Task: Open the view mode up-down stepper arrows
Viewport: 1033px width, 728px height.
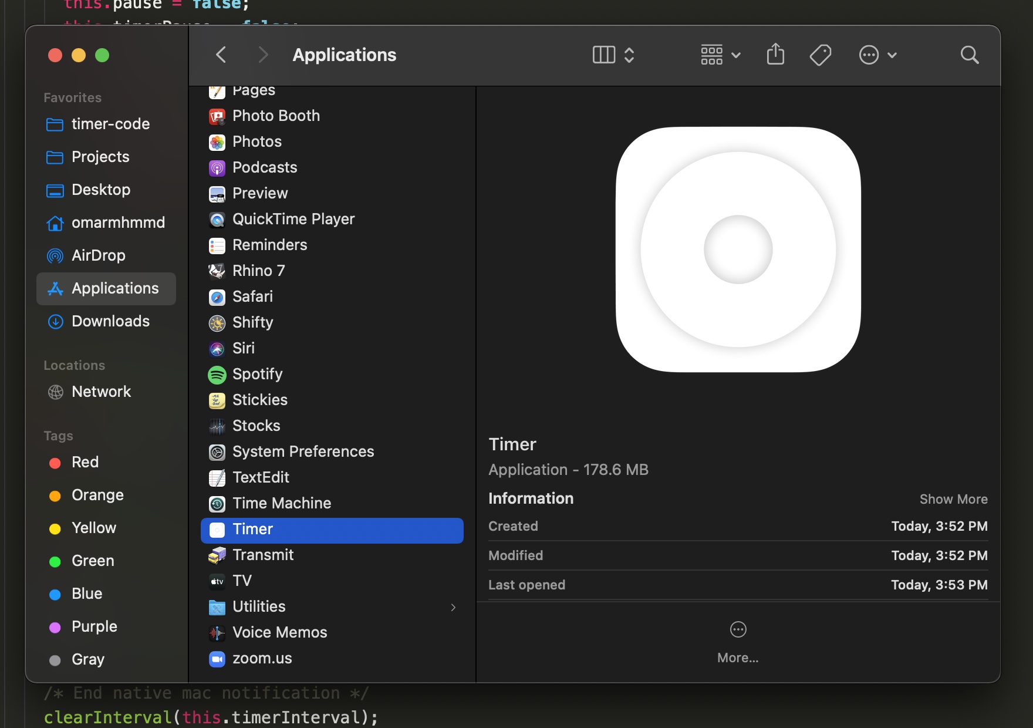Action: point(629,55)
